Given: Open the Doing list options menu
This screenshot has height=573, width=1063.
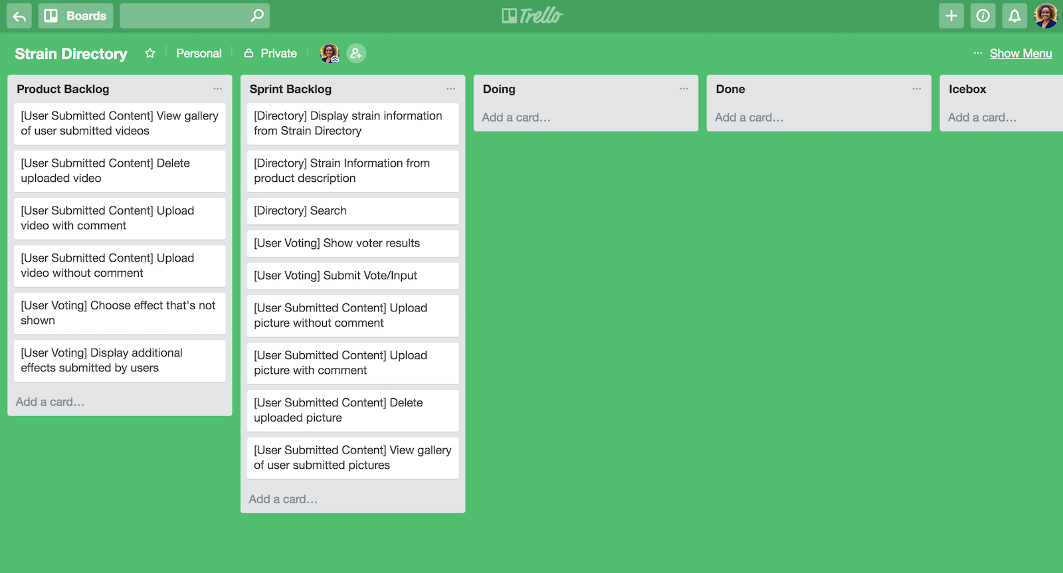Looking at the screenshot, I should click(x=684, y=88).
